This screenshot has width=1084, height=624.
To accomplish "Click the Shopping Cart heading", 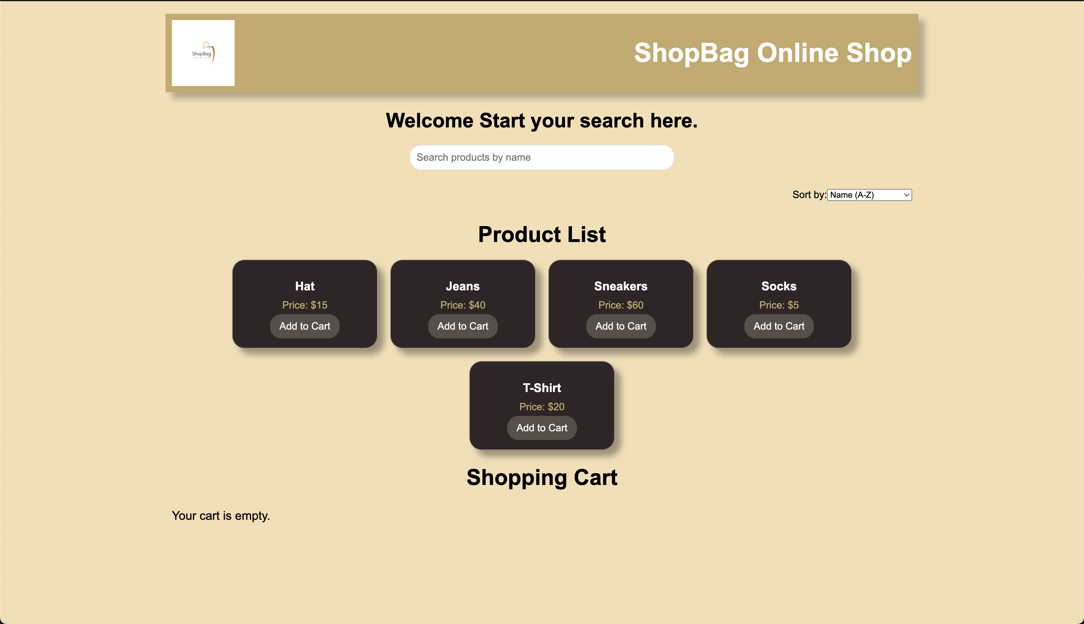I will pos(542,477).
